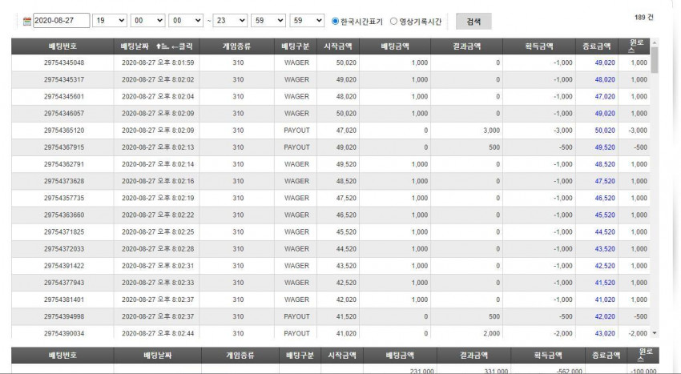
Task: Open the end hour dropdown showing 23
Action: pyautogui.click(x=230, y=20)
